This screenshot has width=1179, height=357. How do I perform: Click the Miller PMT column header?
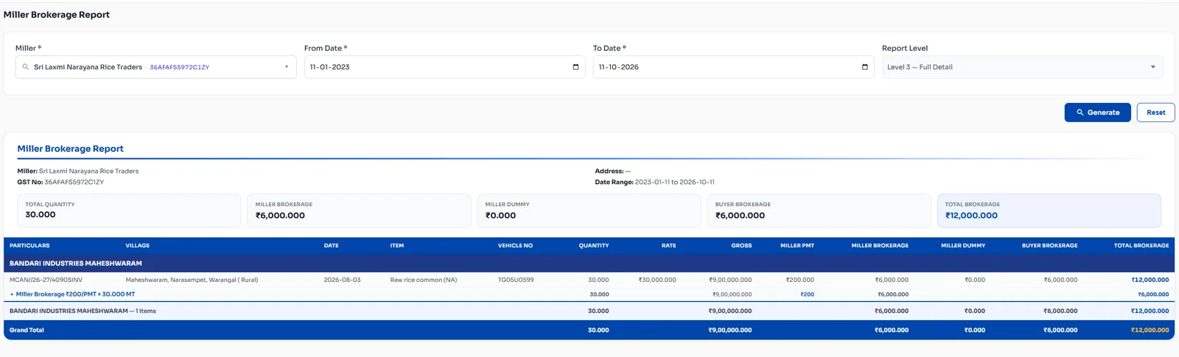pos(797,246)
